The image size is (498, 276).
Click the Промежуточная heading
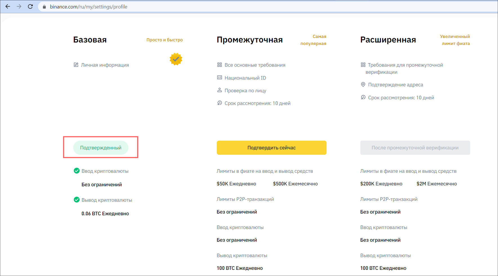250,40
